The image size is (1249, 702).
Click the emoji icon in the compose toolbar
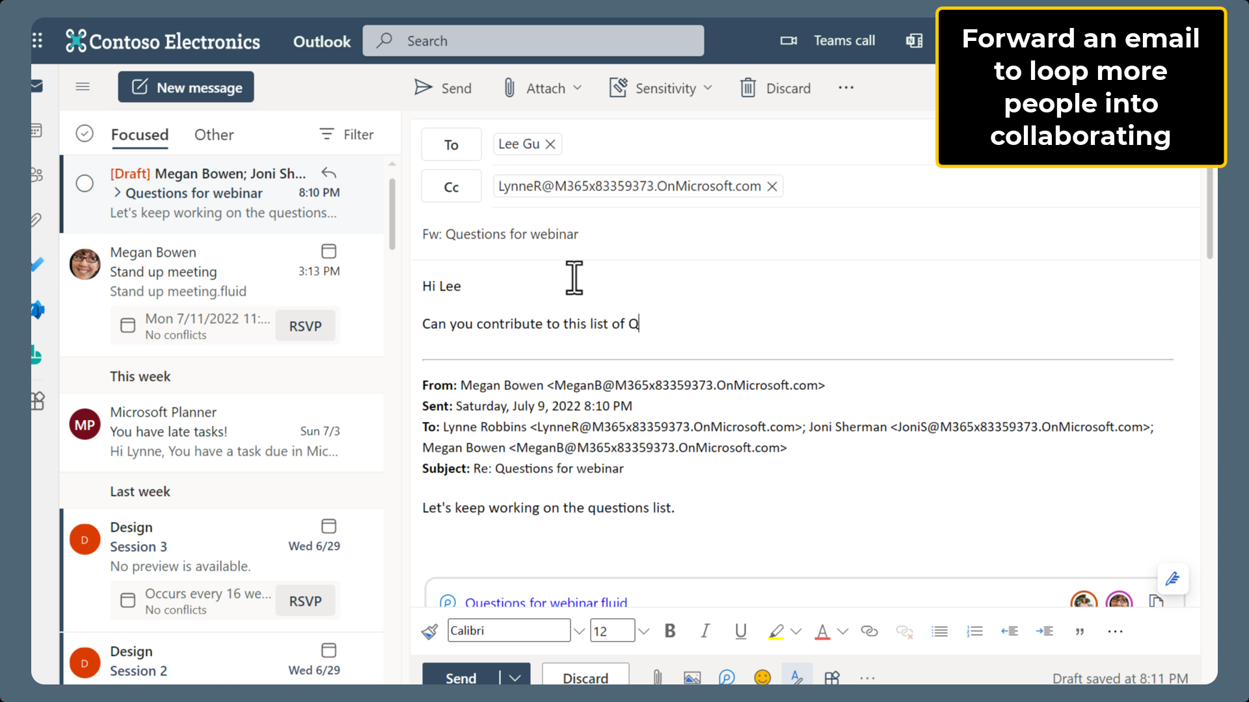(x=762, y=677)
